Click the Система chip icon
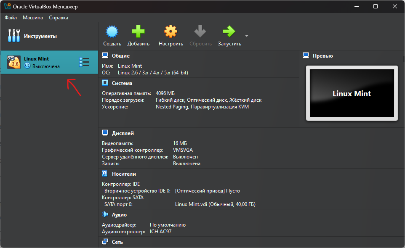Screen dimensions: 405x248 105,83
